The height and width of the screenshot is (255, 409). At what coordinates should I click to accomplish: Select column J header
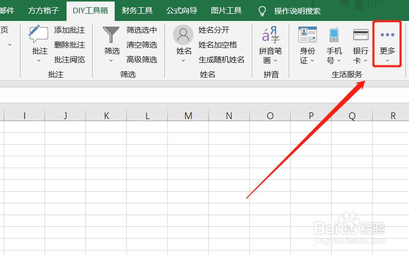pos(65,115)
